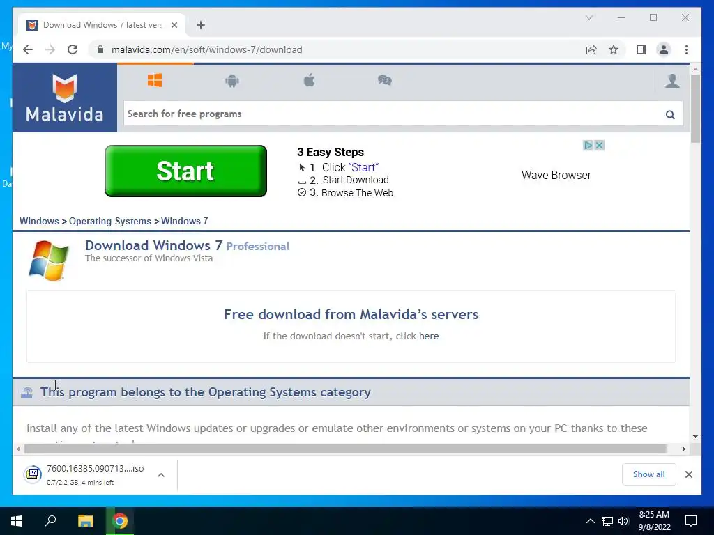Click '3 Easy Steps' ad heading

331,152
